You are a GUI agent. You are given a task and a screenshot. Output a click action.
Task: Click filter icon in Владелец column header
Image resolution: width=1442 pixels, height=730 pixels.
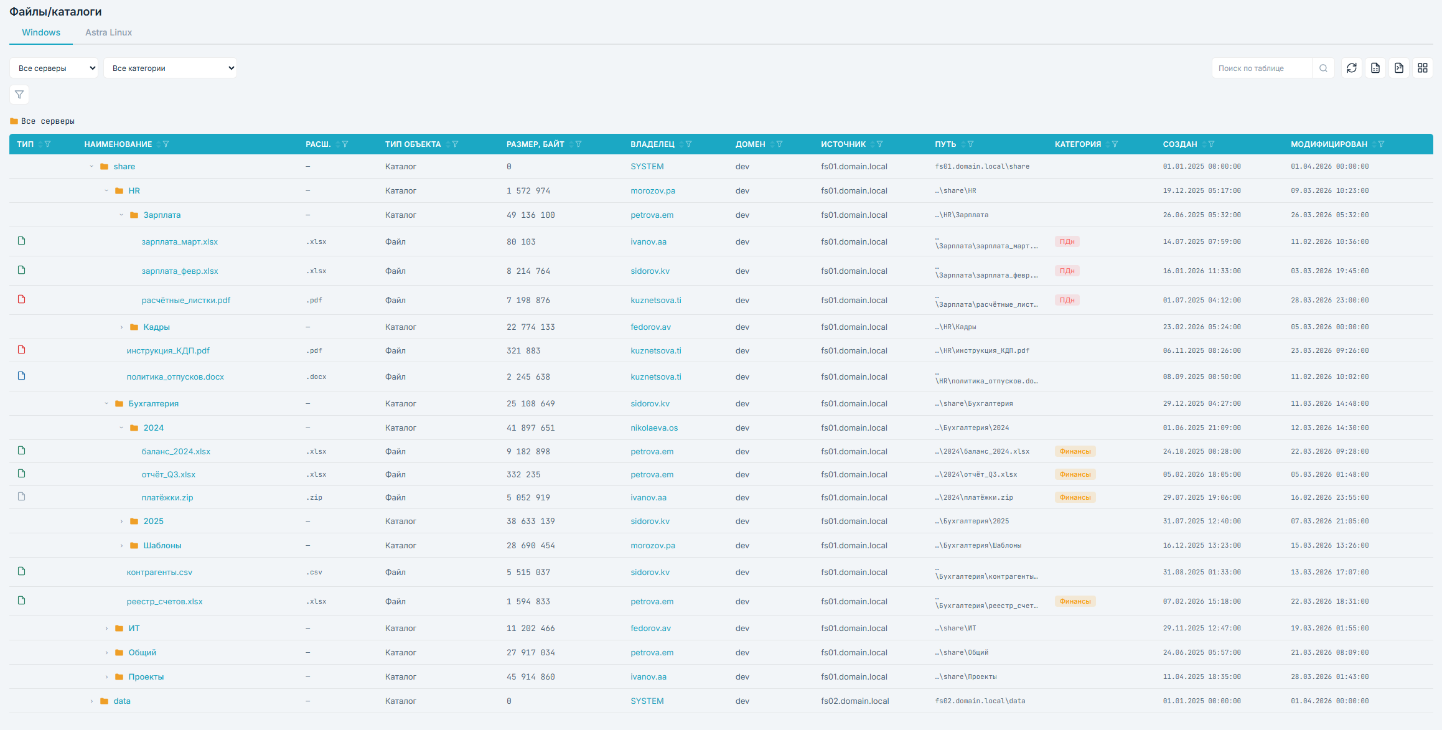click(688, 144)
